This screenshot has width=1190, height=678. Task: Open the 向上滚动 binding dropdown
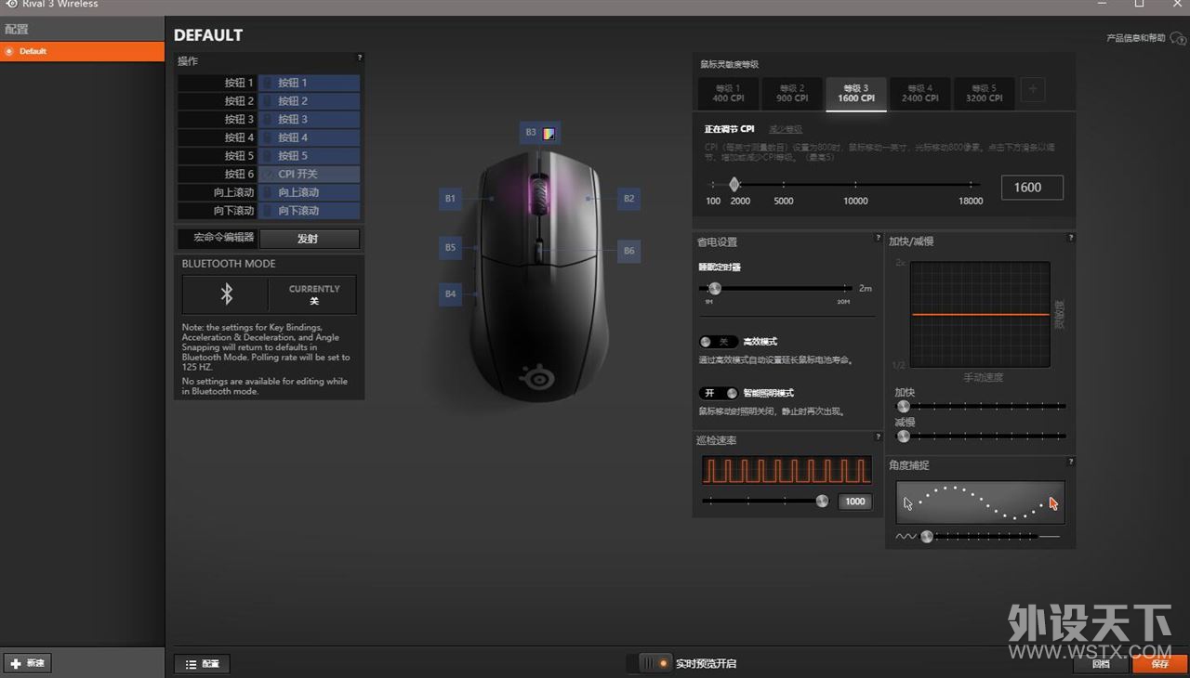[309, 192]
